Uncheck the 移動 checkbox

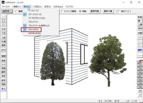tap(80, 11)
